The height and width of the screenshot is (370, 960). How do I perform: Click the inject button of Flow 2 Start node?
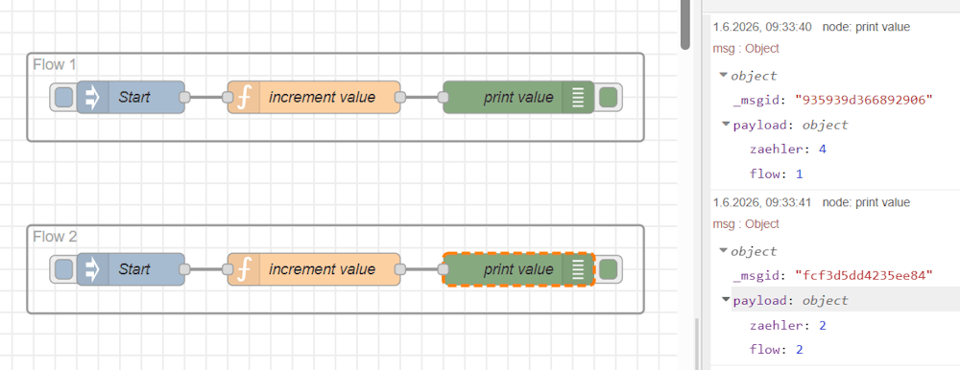pyautogui.click(x=63, y=269)
